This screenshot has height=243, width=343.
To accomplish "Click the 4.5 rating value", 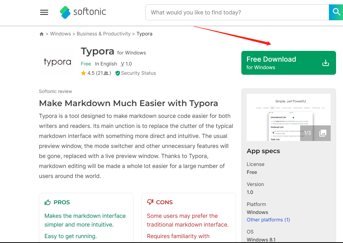I will 91,73.
